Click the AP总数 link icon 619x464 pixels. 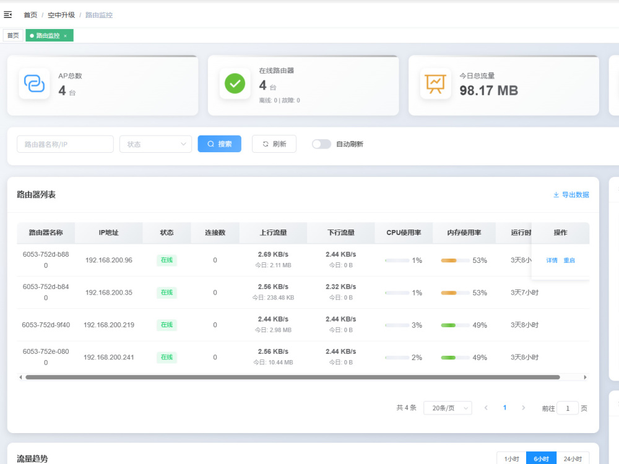tap(34, 84)
